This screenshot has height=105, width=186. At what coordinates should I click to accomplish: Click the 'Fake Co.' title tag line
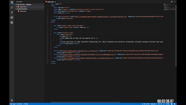(62, 13)
